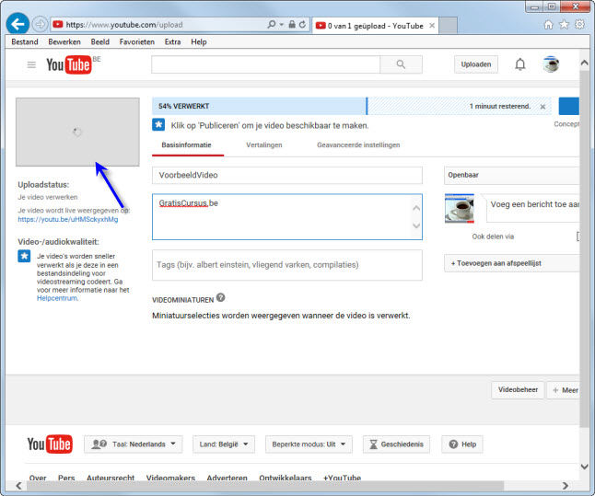Viewport: 595px width, 496px height.
Task: Click the Uploaden button
Action: pos(476,64)
